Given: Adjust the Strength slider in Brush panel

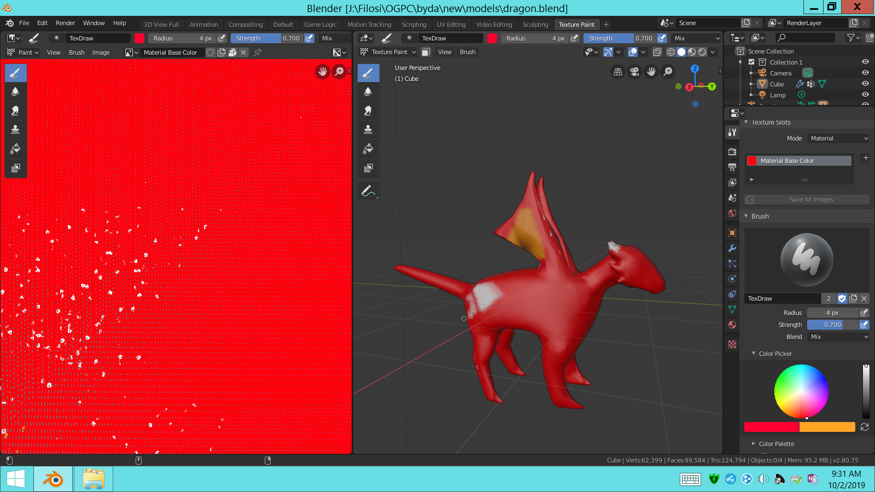Looking at the screenshot, I should coord(832,325).
